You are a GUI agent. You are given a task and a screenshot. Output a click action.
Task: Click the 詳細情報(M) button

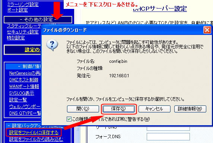[190, 109]
